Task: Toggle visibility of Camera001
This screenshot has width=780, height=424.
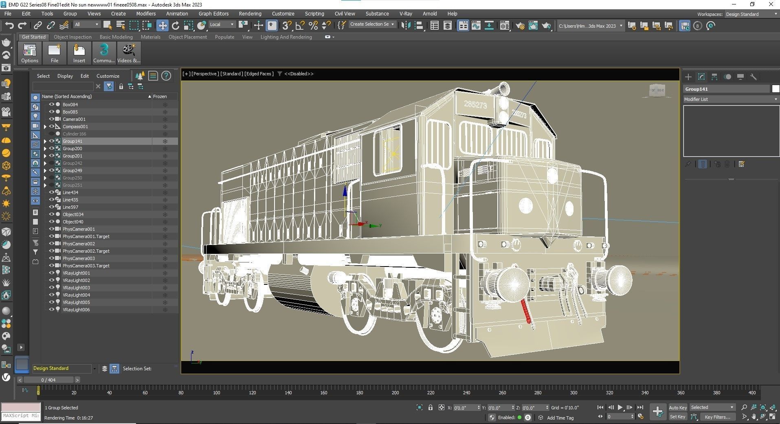Action: [52, 119]
